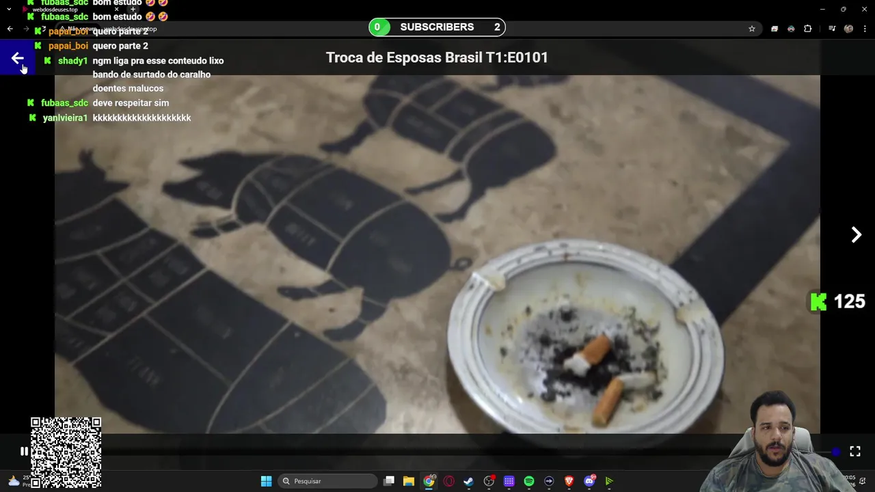
Task: Click the browser forward button
Action: [x=26, y=29]
